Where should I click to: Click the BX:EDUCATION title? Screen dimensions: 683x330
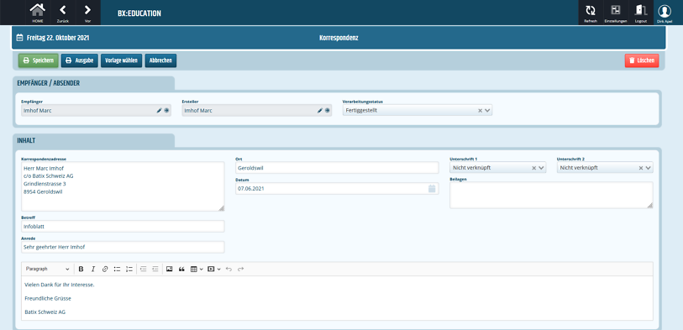pos(139,13)
